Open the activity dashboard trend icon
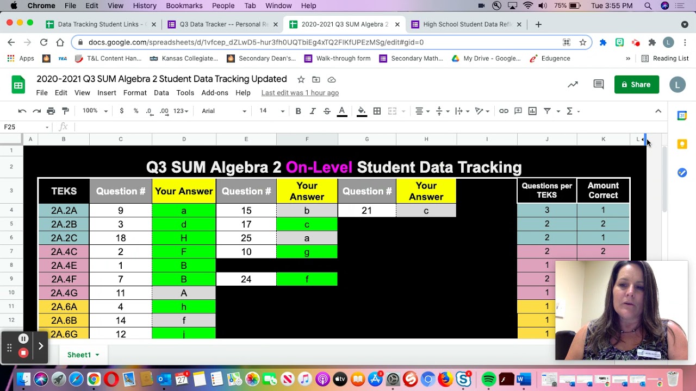Viewport: 696px width, 391px height. pyautogui.click(x=573, y=84)
